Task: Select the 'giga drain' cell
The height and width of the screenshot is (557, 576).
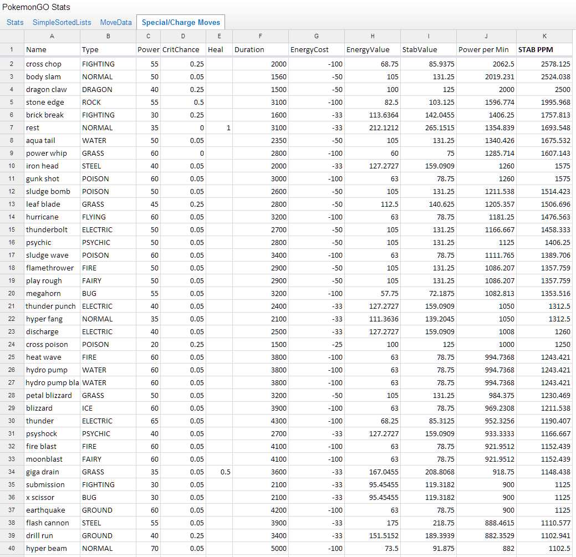Action: pos(52,472)
